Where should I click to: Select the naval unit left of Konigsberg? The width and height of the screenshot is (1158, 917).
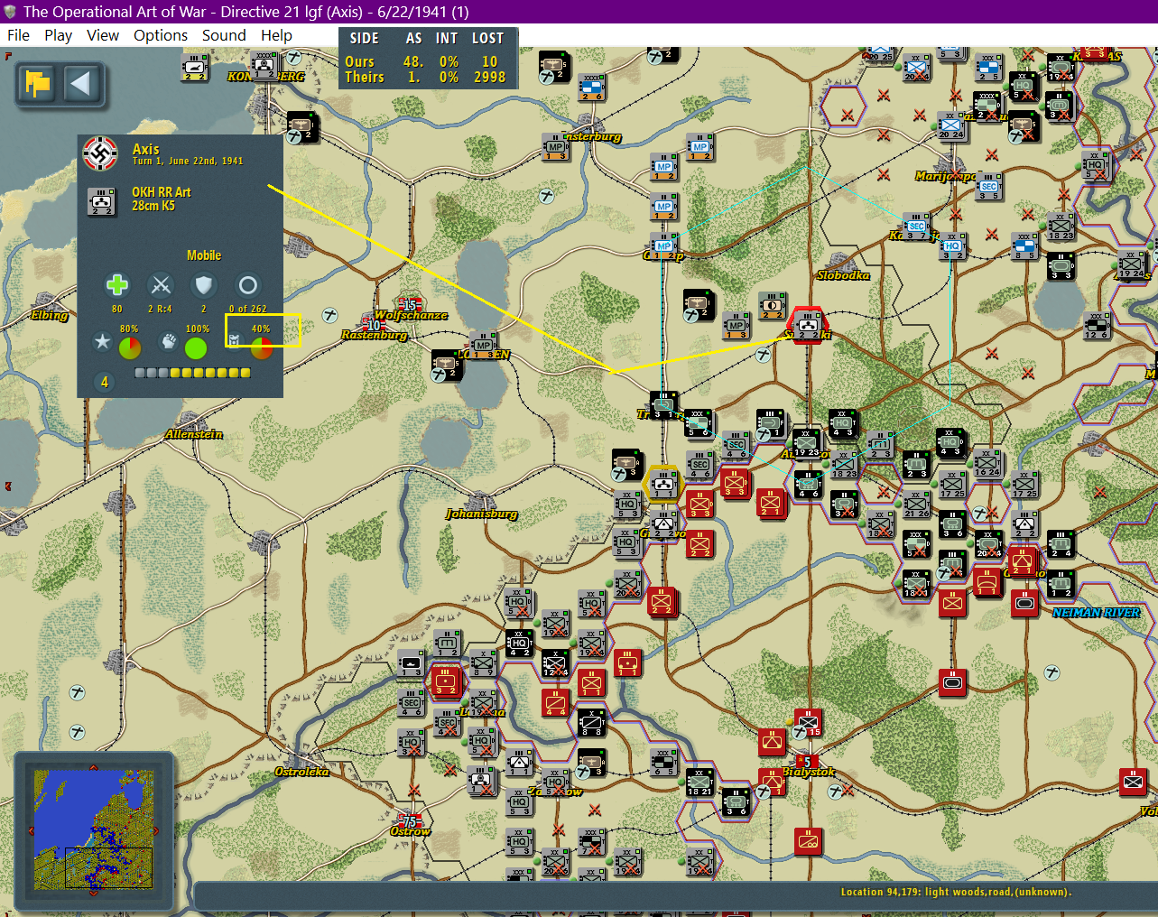click(x=195, y=68)
